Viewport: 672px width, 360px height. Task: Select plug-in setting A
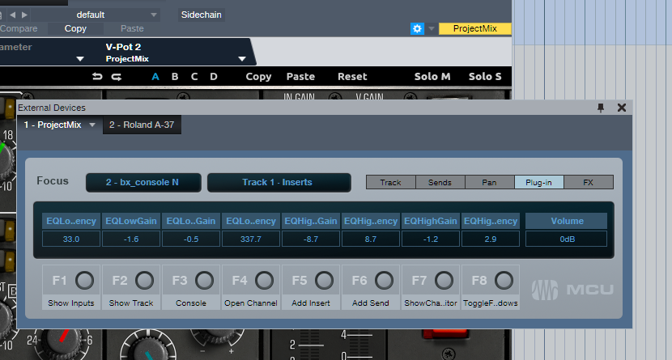pos(155,77)
